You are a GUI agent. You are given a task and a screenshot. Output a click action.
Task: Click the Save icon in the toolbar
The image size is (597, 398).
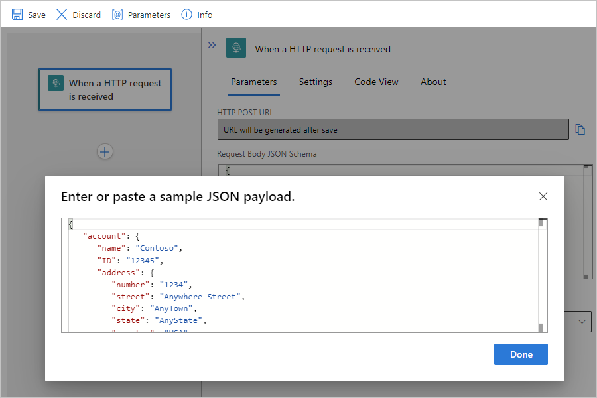click(17, 14)
